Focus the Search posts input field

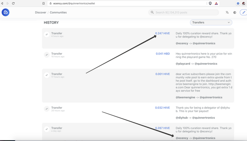(x=184, y=12)
